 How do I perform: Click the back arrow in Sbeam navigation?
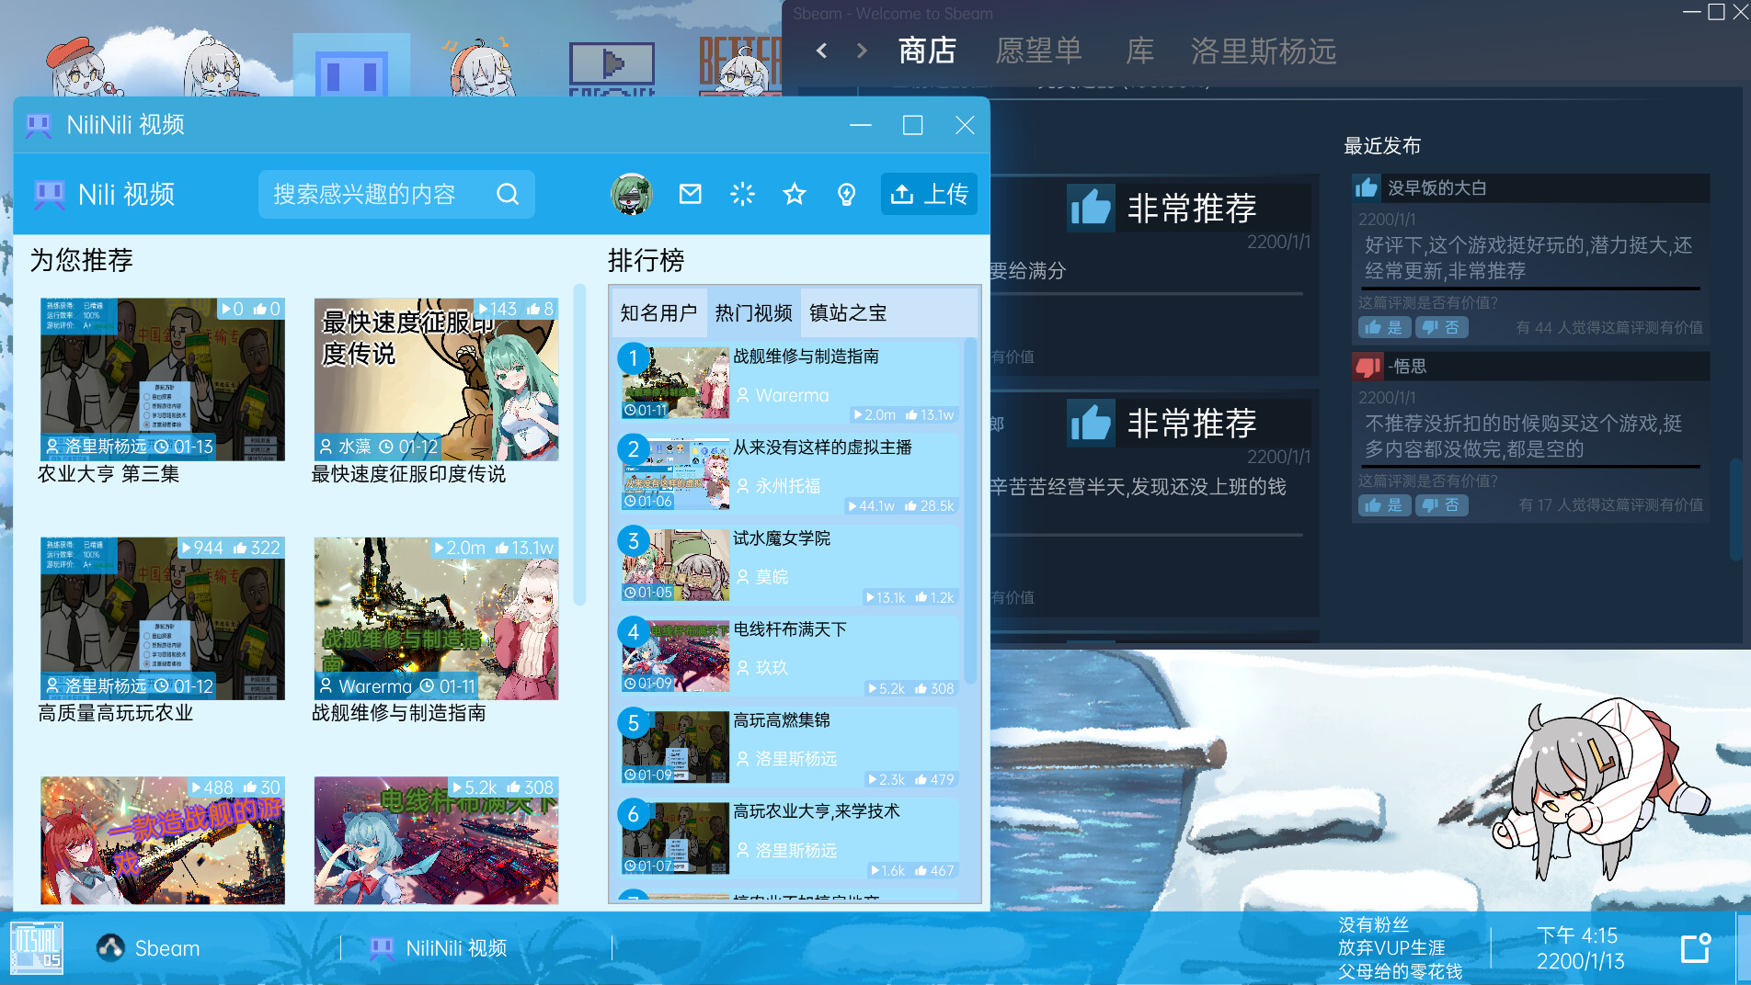point(821,51)
